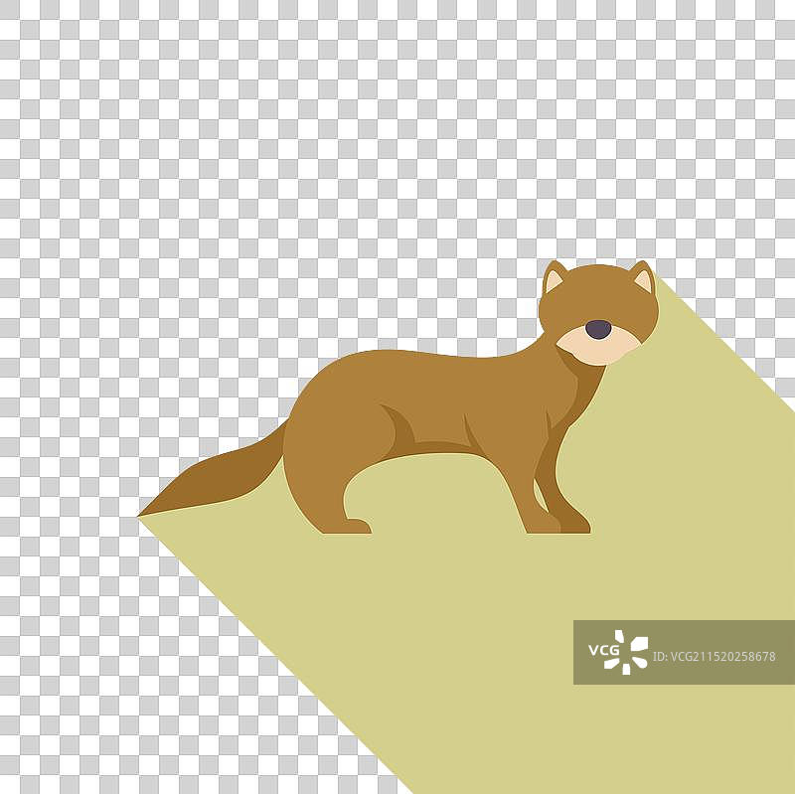Screen dimensions: 795x794
Task: Click the shadow gap under the weasel's belly
Action: (427, 492)
